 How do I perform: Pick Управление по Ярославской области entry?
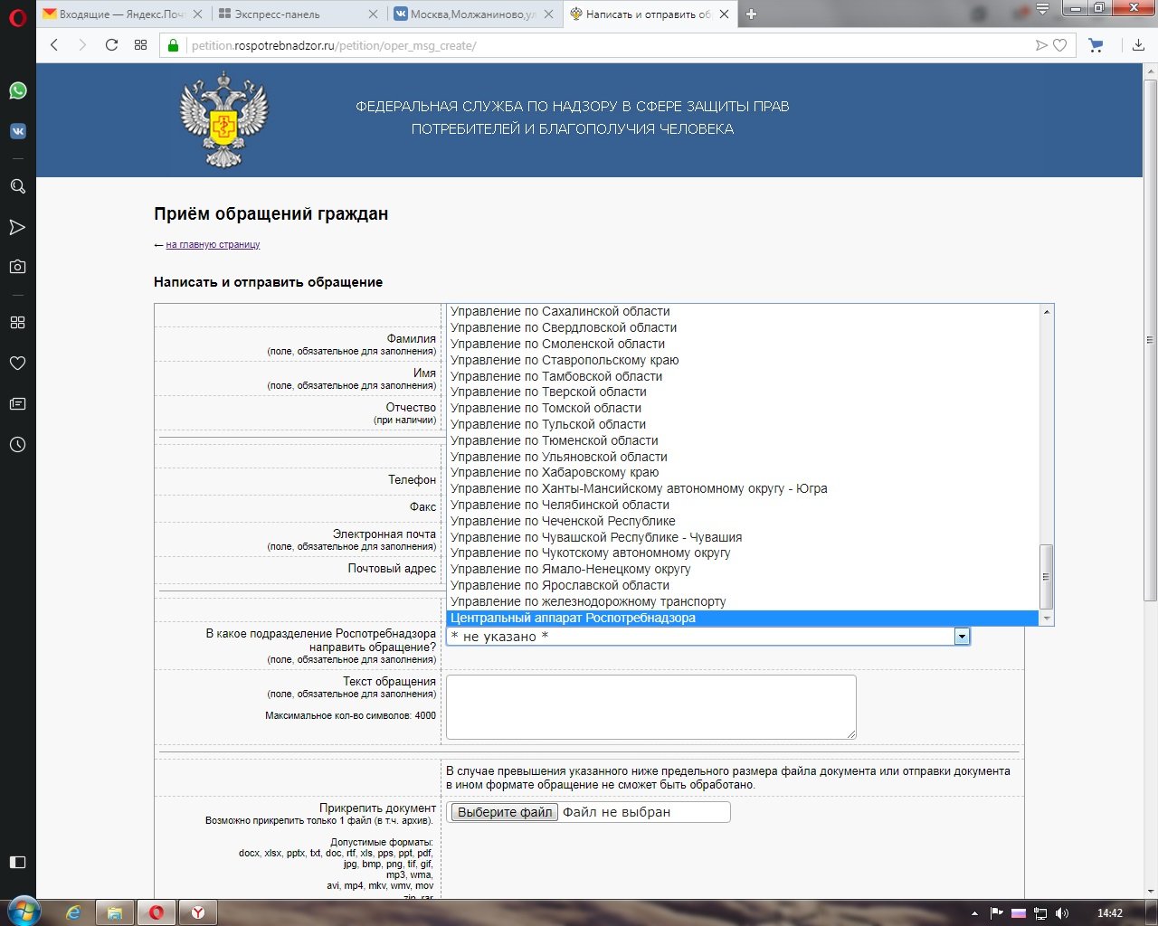pos(560,585)
